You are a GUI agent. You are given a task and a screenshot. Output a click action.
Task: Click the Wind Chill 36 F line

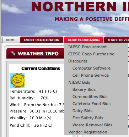tap(31, 125)
